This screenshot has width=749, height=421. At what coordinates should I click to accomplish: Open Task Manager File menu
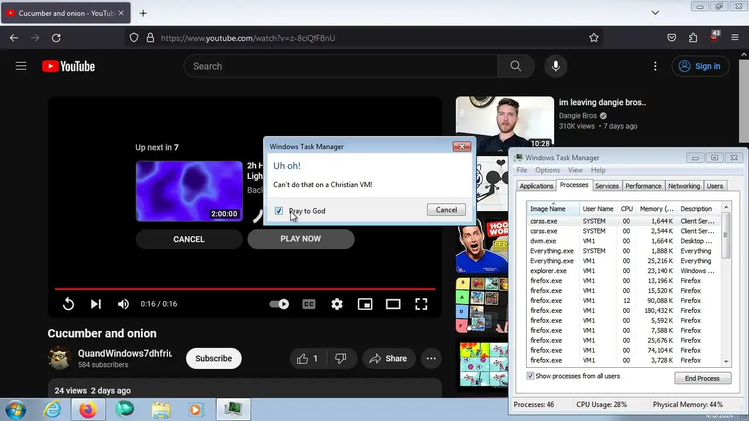522,170
